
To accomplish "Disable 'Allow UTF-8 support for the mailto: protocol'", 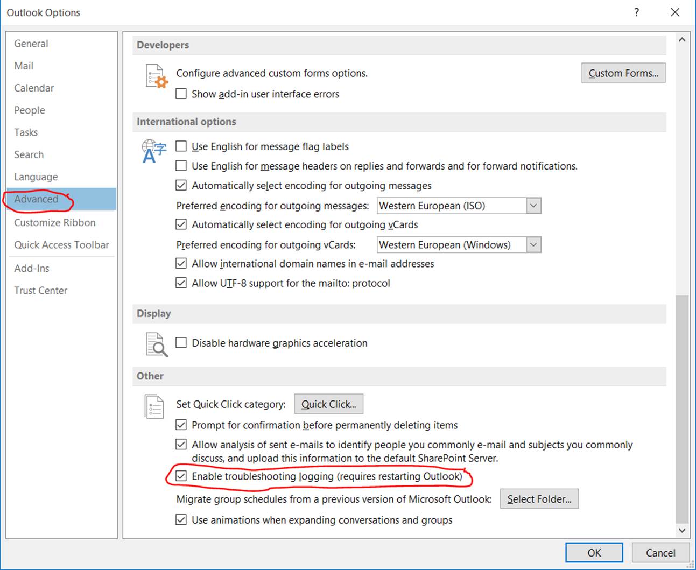I will (x=181, y=283).
